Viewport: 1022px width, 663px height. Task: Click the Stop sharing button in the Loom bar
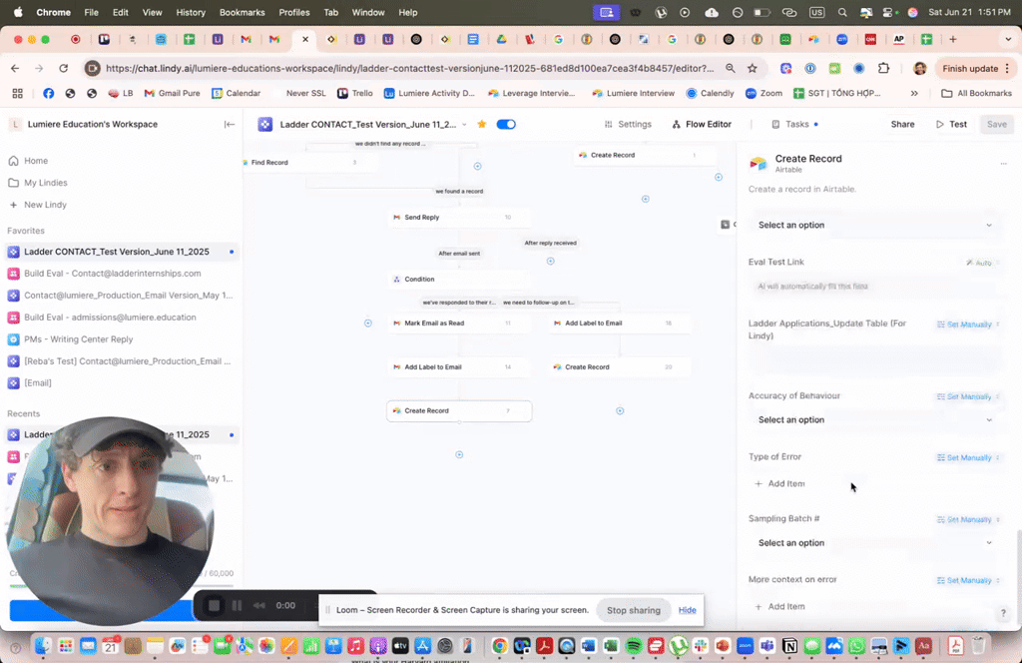coord(634,610)
